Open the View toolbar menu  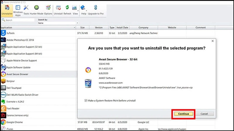[x=75, y=10]
